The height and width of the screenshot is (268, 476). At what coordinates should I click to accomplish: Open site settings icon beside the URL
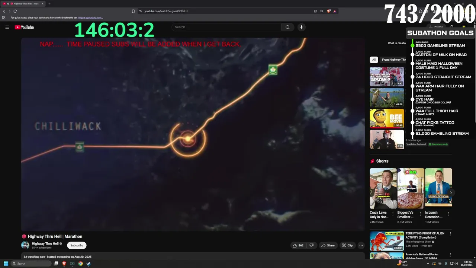tap(141, 11)
